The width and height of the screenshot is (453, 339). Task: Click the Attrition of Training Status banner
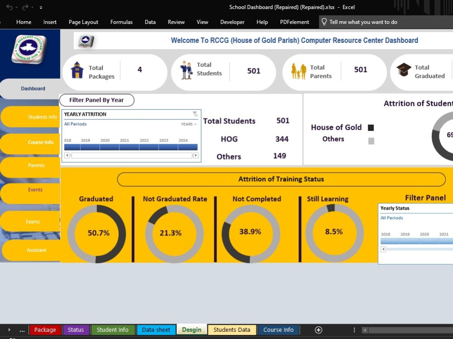(x=281, y=179)
